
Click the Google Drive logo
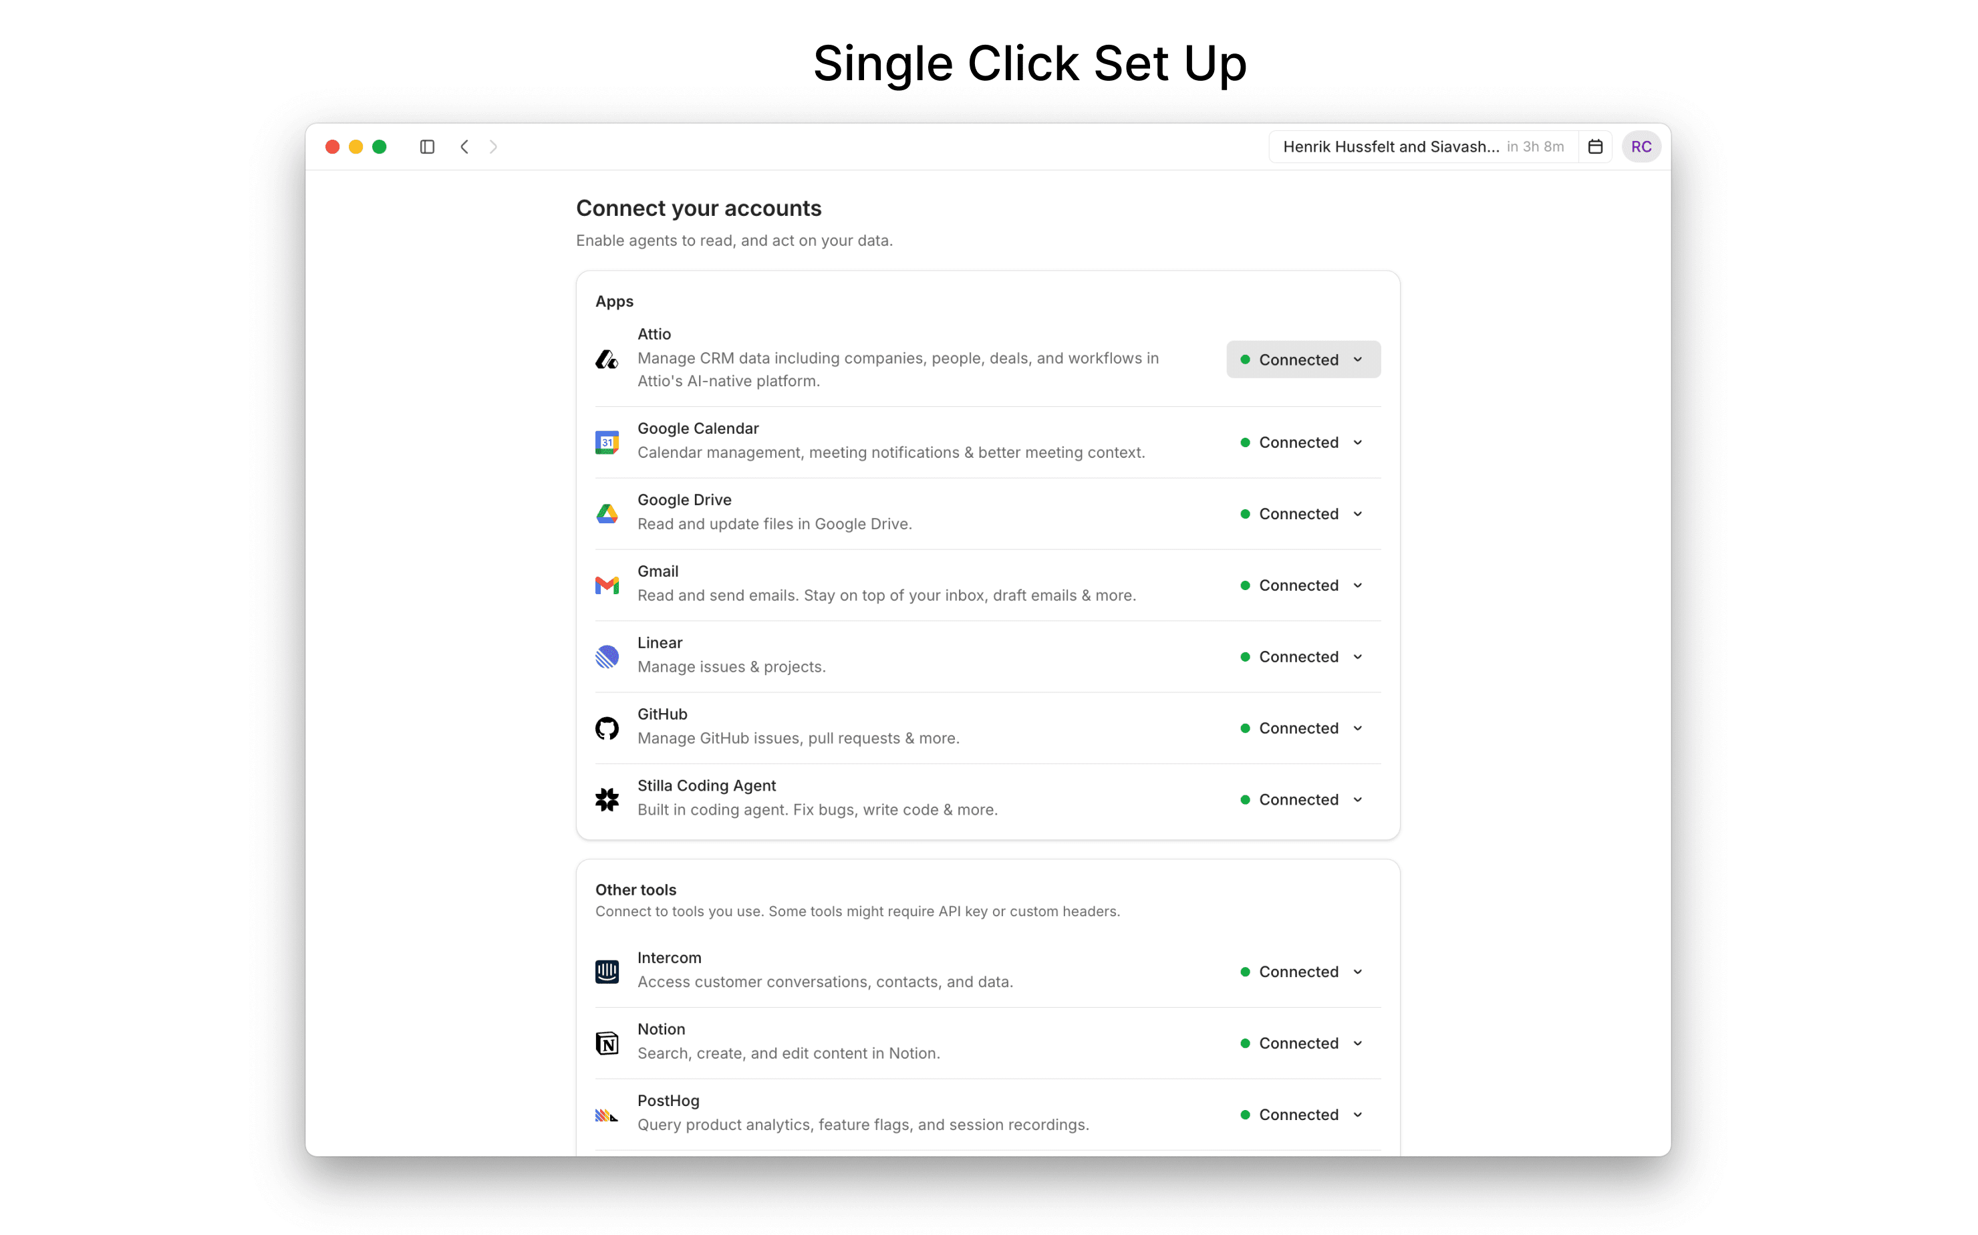click(x=607, y=514)
